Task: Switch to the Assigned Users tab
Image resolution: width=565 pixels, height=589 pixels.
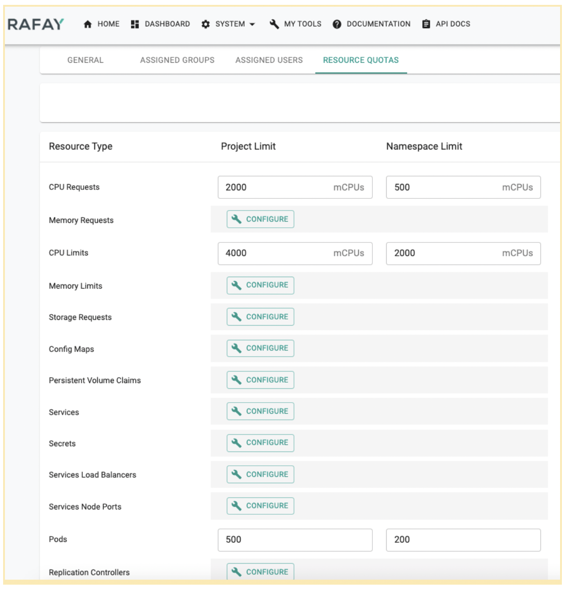Action: [x=269, y=60]
